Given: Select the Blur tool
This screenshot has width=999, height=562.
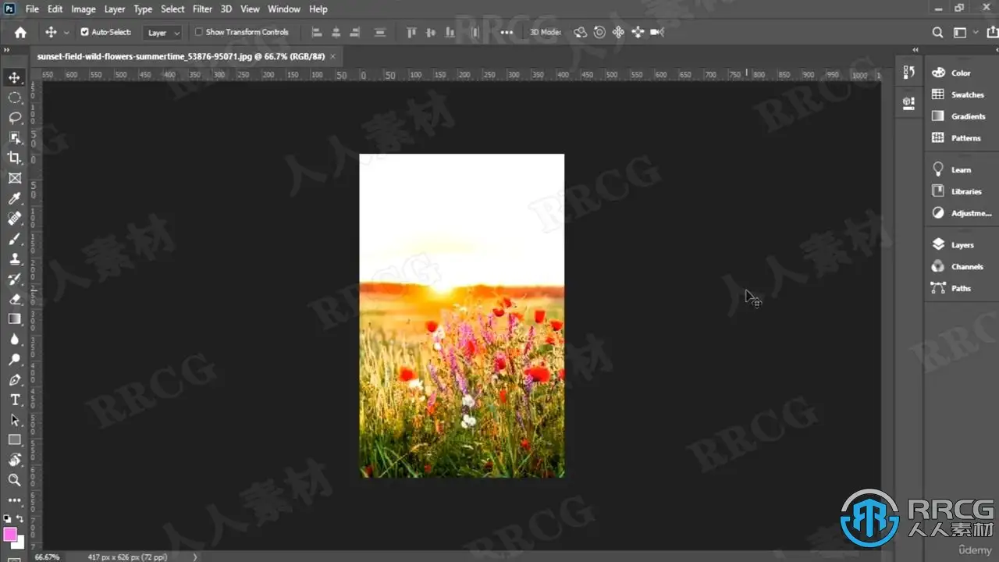Looking at the screenshot, I should pyautogui.click(x=14, y=339).
